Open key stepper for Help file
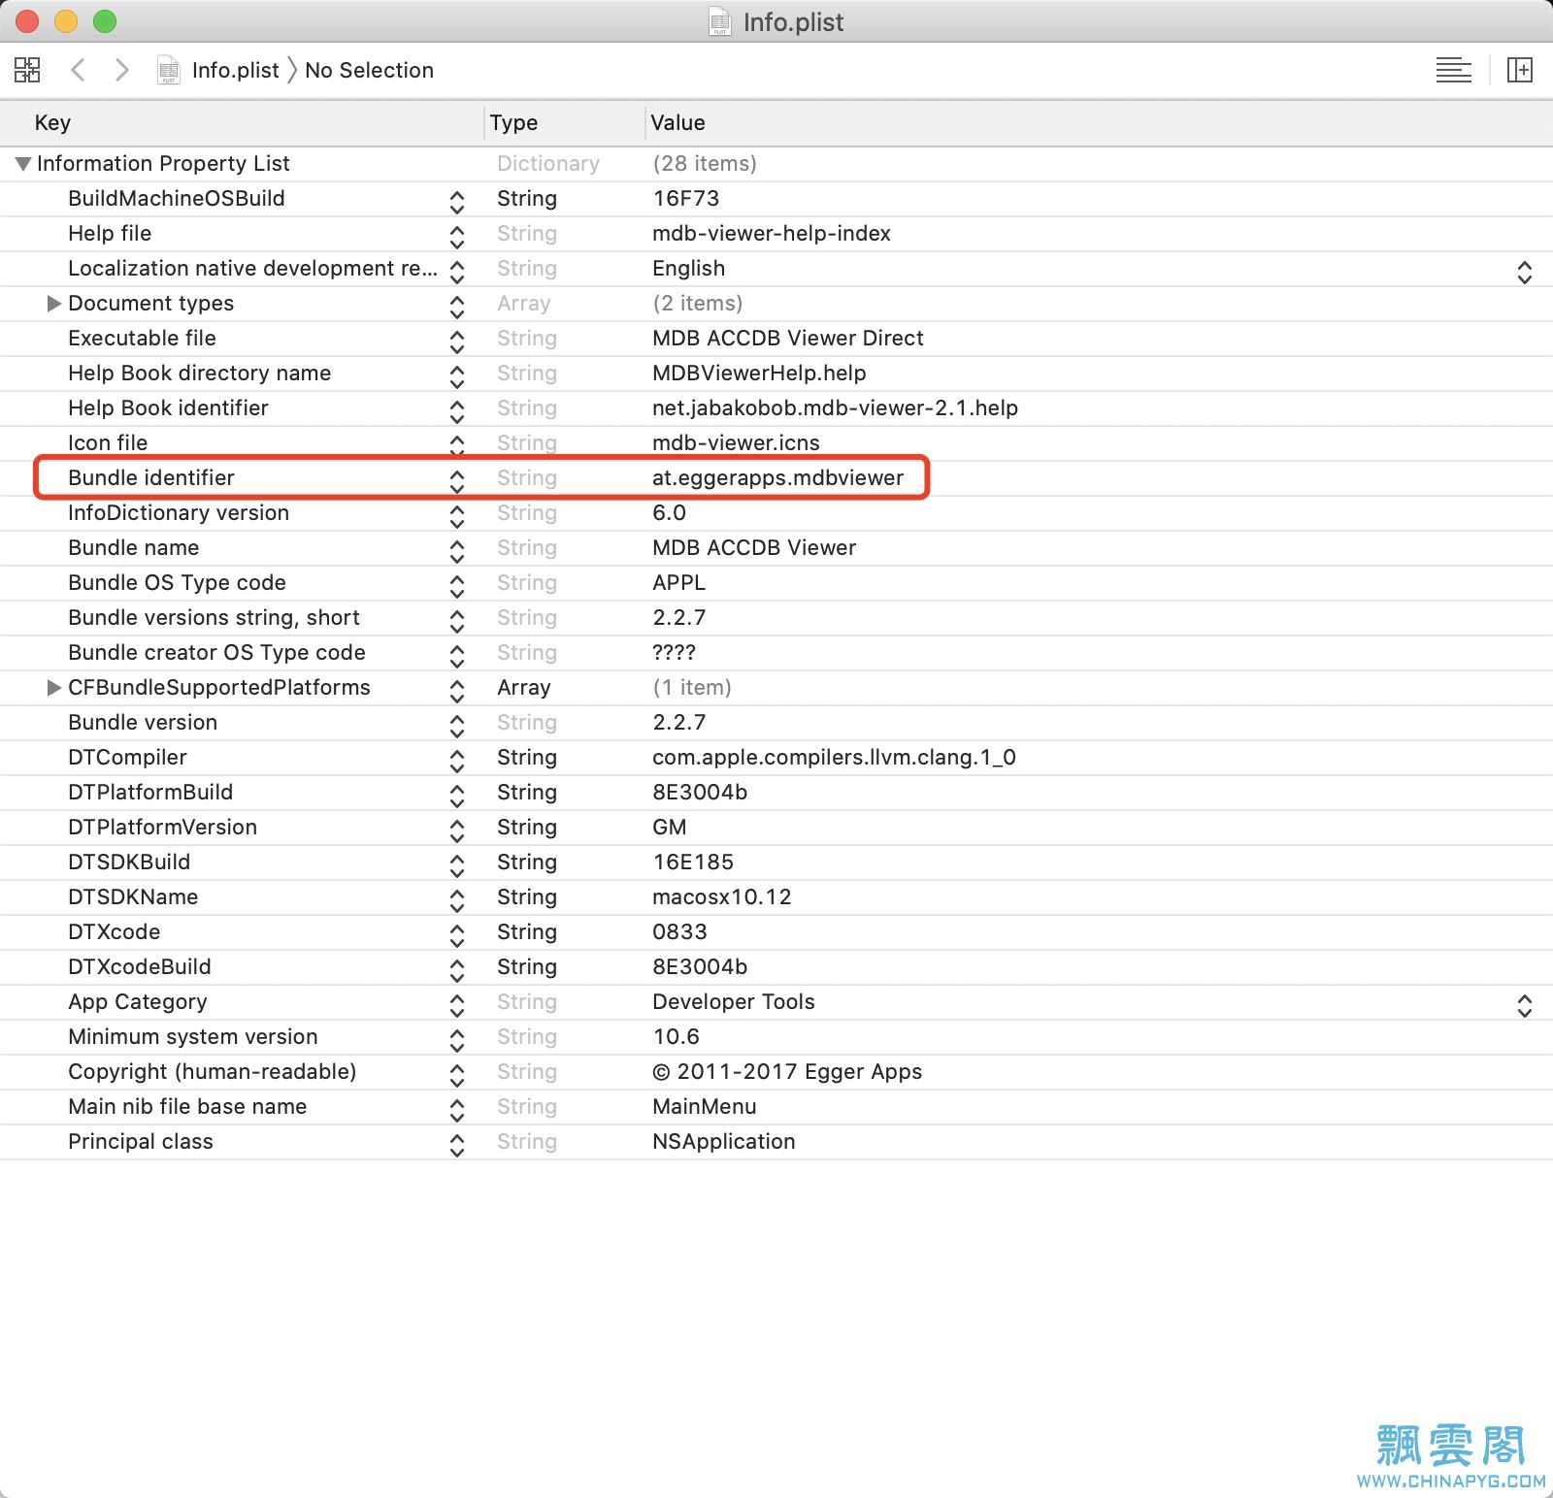This screenshot has height=1498, width=1553. click(457, 237)
